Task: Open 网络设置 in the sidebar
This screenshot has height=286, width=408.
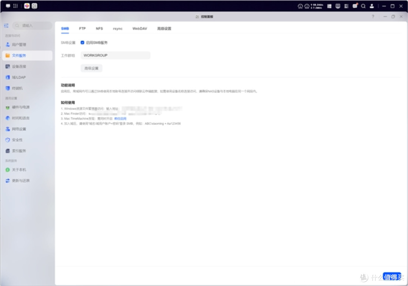Action: 27,129
